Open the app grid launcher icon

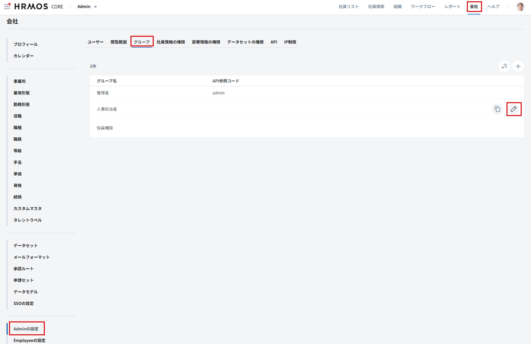[7, 6]
